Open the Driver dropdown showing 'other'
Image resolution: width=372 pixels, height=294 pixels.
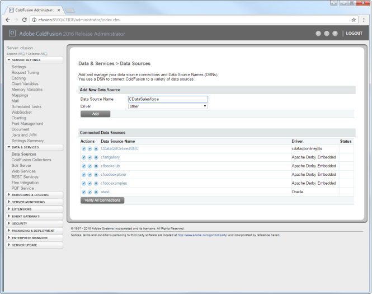coord(168,106)
